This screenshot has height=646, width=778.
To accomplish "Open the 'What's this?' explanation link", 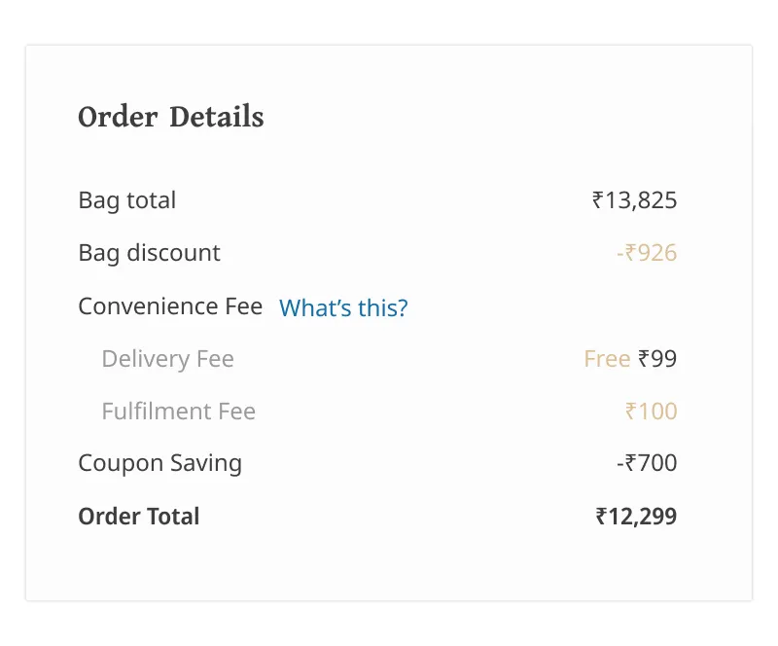I will tap(342, 307).
